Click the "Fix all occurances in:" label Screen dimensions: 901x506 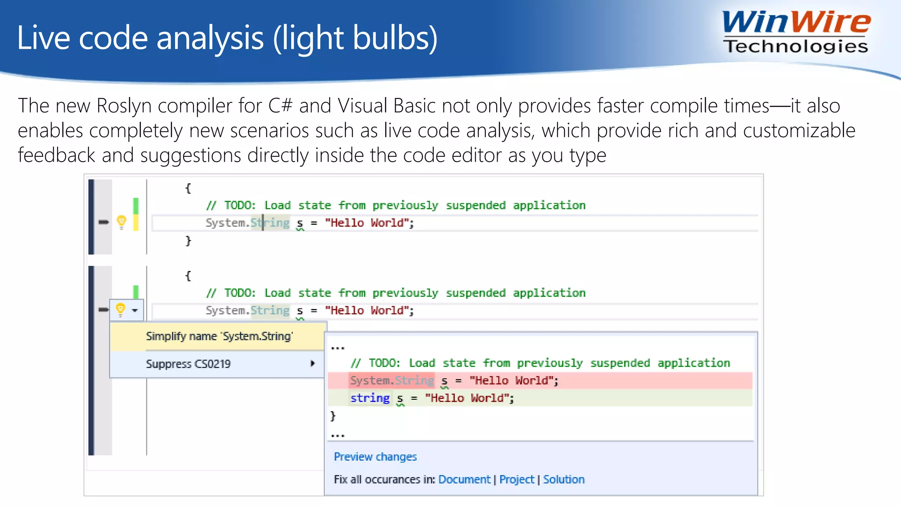pos(385,479)
